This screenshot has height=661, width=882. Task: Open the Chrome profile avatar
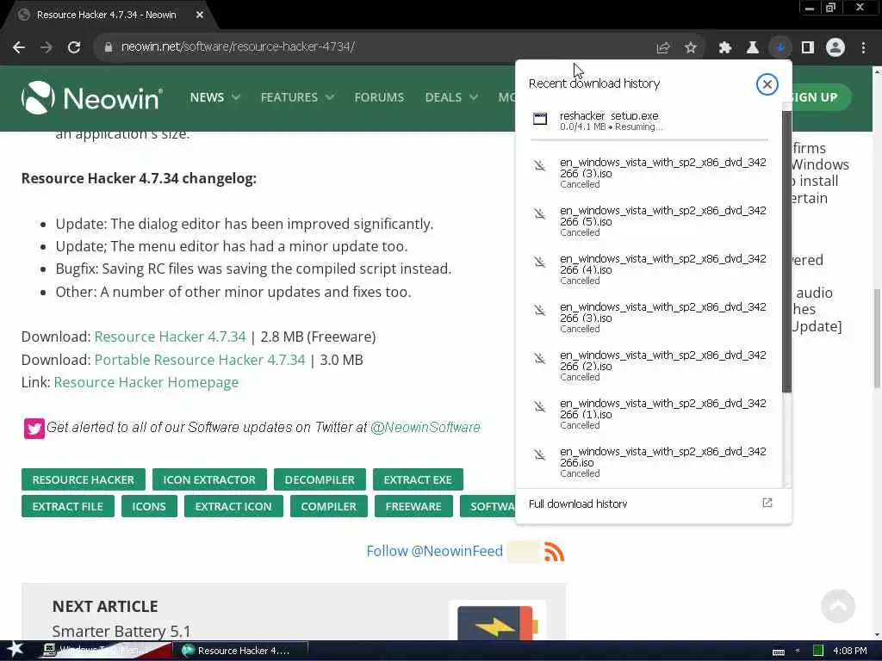click(835, 48)
